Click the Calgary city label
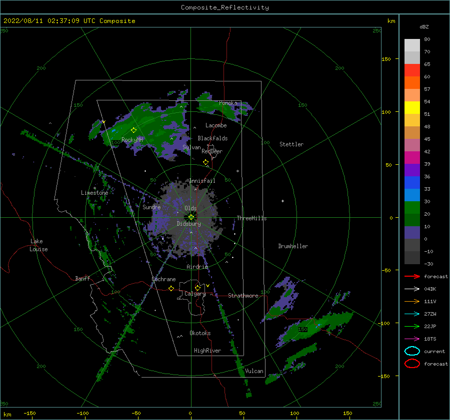The height and width of the screenshot is (420, 450). tap(195, 294)
